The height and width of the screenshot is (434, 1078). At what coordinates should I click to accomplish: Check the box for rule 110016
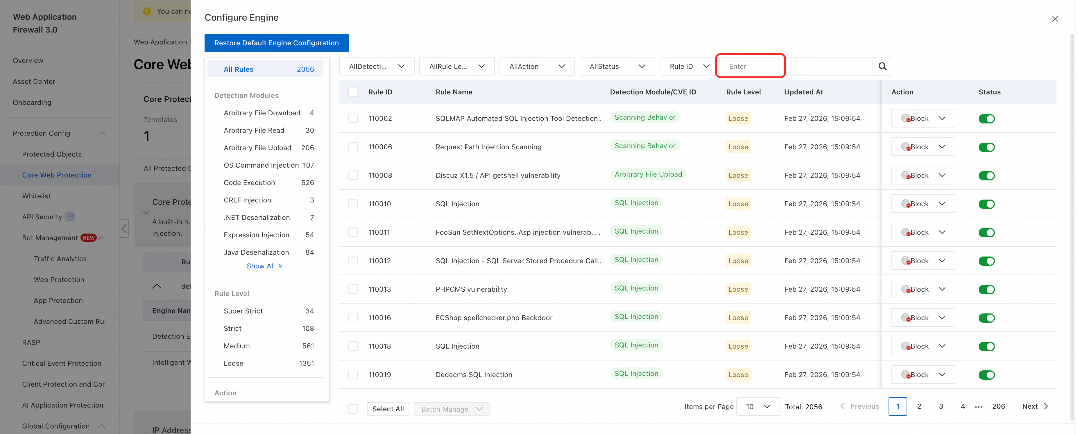(353, 318)
